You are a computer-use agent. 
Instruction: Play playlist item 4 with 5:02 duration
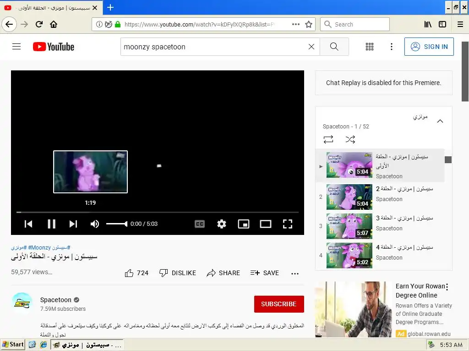(380, 255)
